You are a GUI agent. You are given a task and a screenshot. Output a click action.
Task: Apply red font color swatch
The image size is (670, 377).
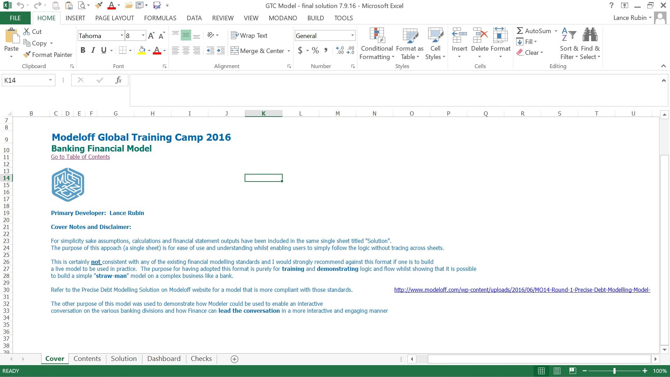coord(157,51)
